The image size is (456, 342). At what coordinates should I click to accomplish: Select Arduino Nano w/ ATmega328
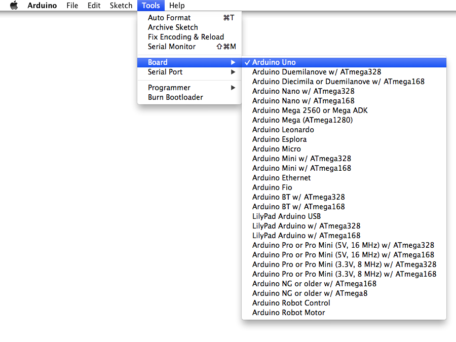point(303,91)
